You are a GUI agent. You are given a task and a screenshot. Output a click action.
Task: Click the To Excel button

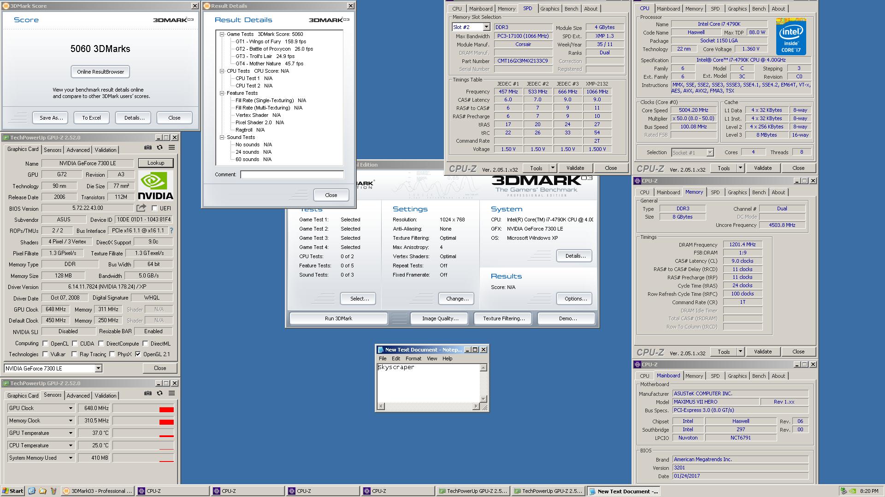(x=91, y=118)
